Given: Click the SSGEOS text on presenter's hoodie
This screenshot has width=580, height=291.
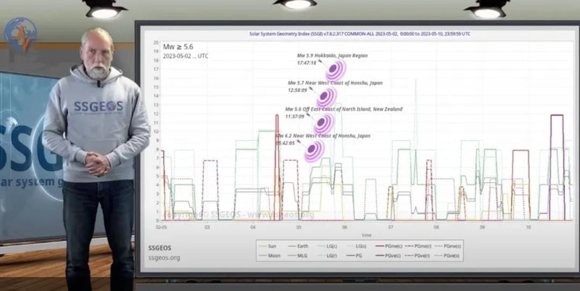Looking at the screenshot, I should 98,107.
